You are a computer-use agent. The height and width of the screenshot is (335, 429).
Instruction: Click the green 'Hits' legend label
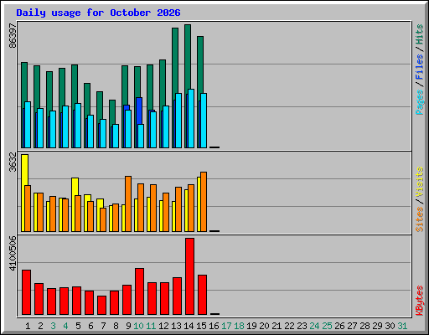[420, 34]
